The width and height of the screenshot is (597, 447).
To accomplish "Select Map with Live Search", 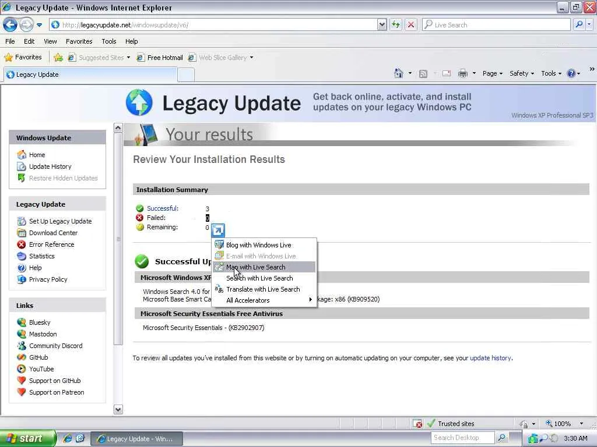I will [264, 267].
